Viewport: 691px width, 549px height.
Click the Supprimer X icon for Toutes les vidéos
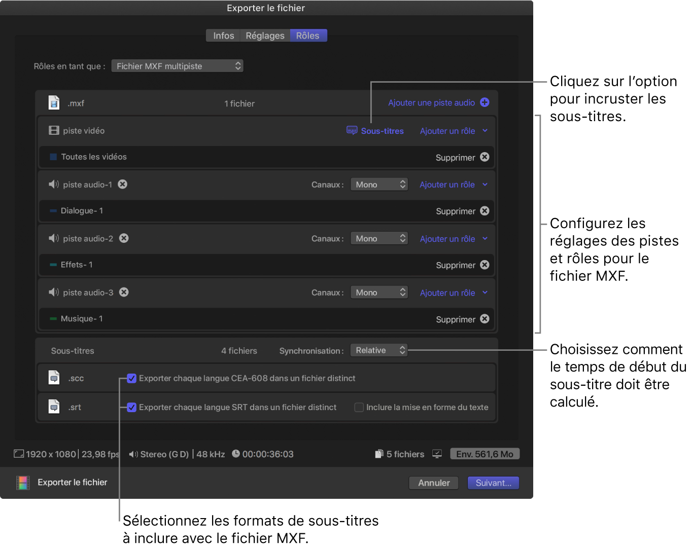click(485, 157)
